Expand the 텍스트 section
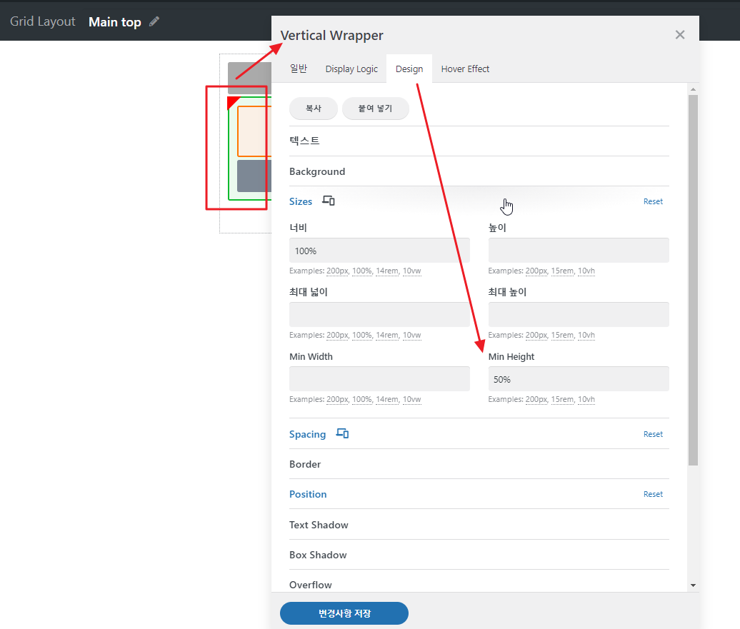Image resolution: width=740 pixels, height=629 pixels. [x=479, y=141]
